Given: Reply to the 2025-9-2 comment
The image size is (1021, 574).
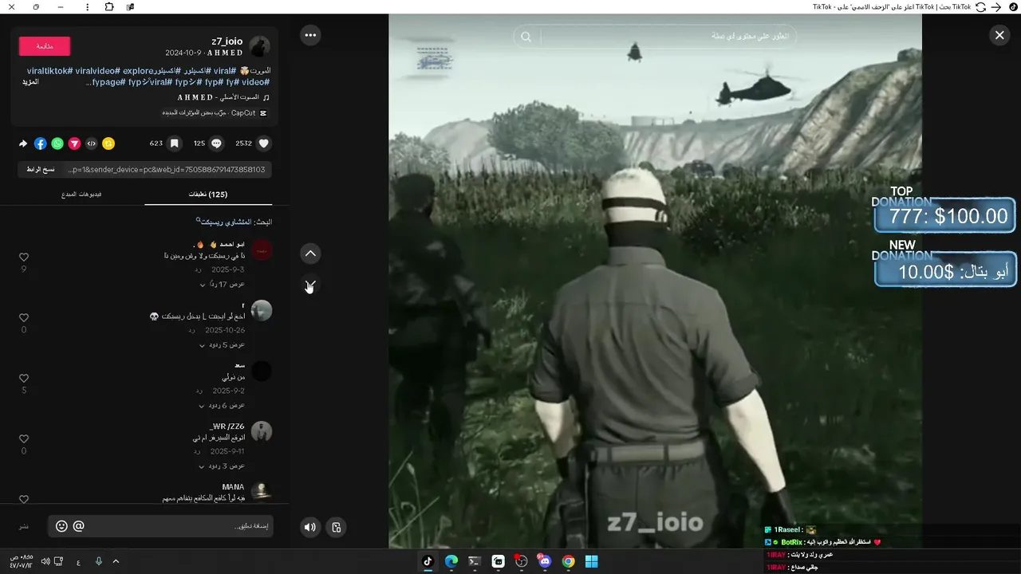Looking at the screenshot, I should click(x=199, y=391).
